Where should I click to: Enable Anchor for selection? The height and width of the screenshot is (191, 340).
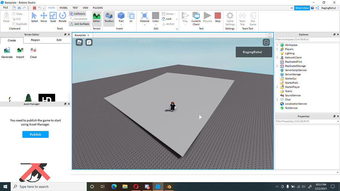[x=169, y=24]
